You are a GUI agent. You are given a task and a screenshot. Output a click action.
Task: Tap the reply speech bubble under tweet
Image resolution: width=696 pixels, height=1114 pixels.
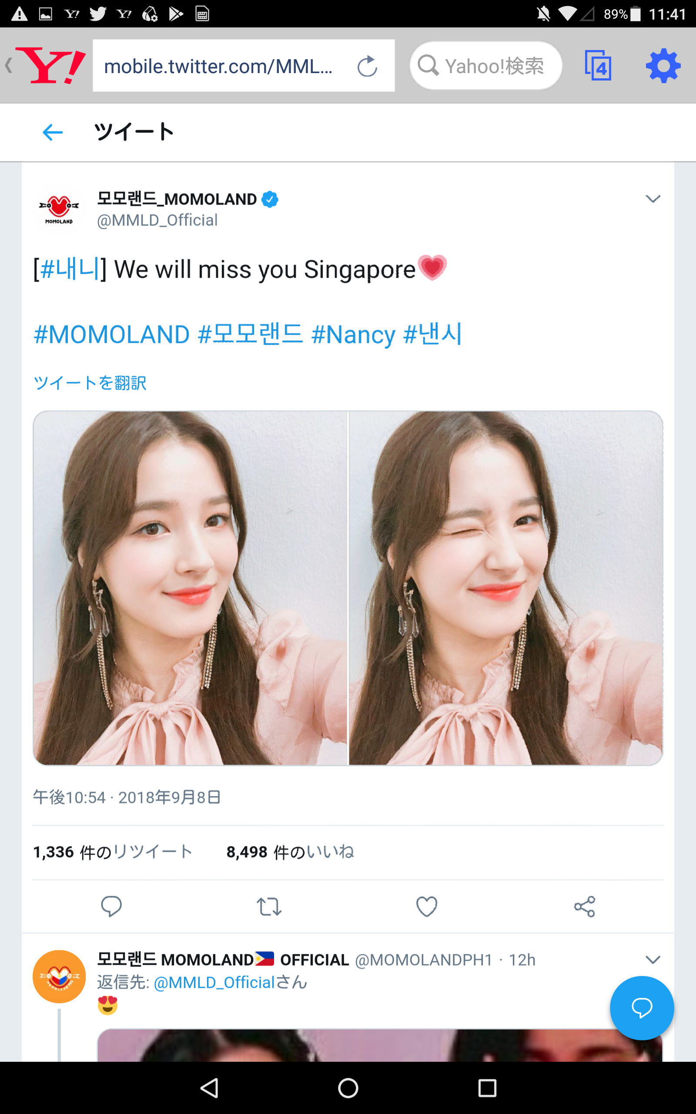point(111,906)
